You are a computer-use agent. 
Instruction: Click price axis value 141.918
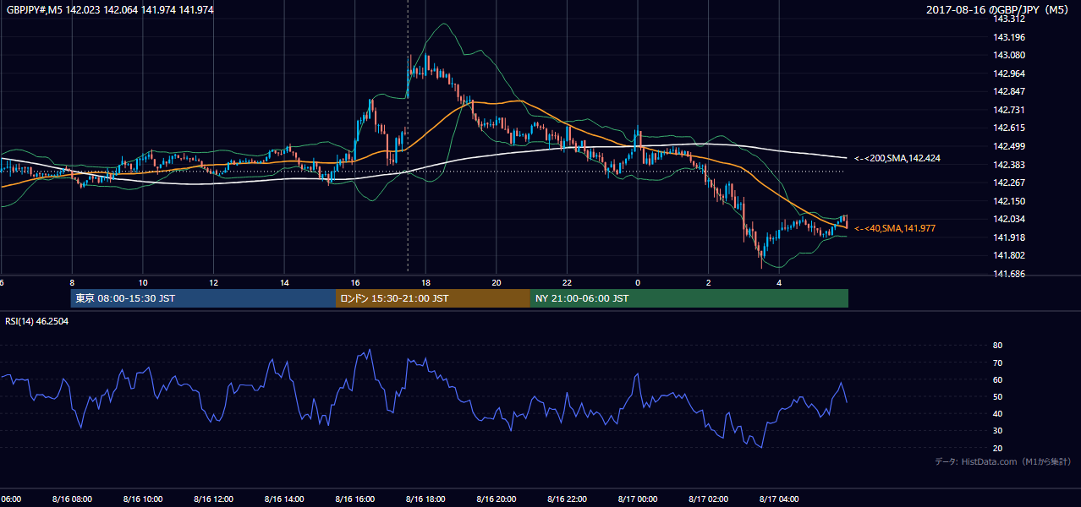pos(1008,237)
